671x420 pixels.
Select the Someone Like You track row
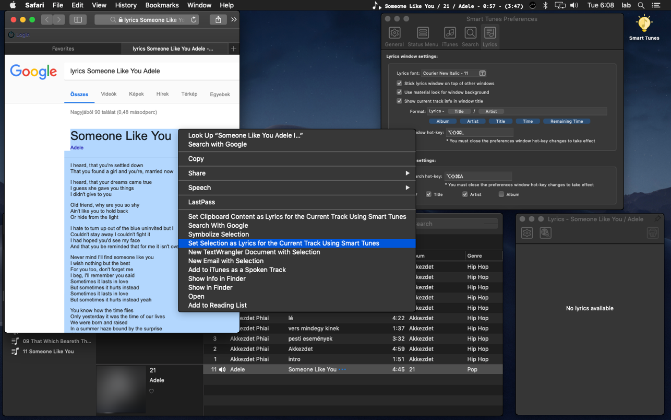[353, 369]
